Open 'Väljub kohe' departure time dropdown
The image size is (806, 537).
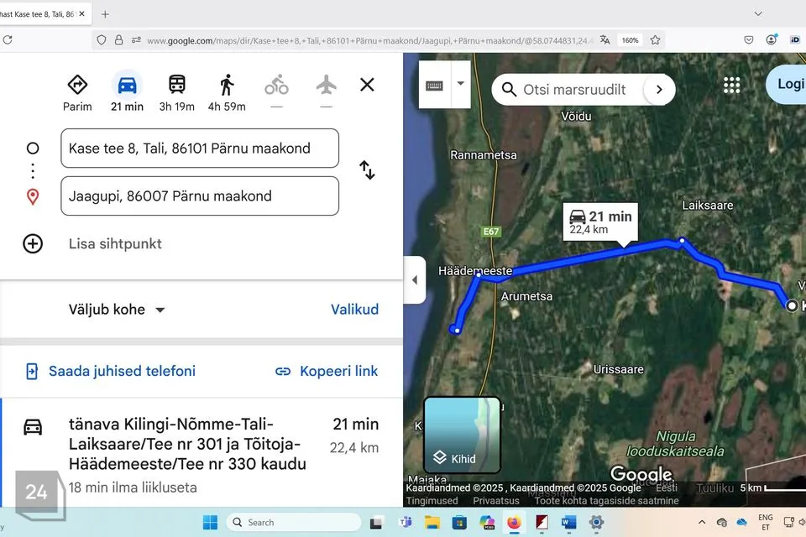(x=117, y=310)
